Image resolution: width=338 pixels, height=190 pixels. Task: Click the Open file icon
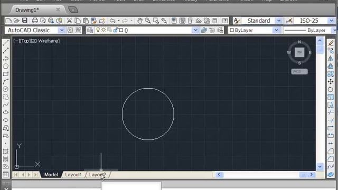click(16, 21)
